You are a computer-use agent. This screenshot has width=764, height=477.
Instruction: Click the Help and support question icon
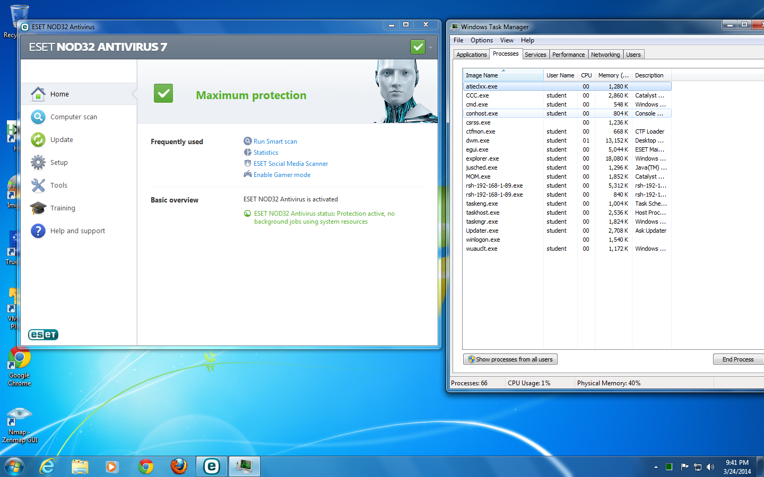click(38, 231)
